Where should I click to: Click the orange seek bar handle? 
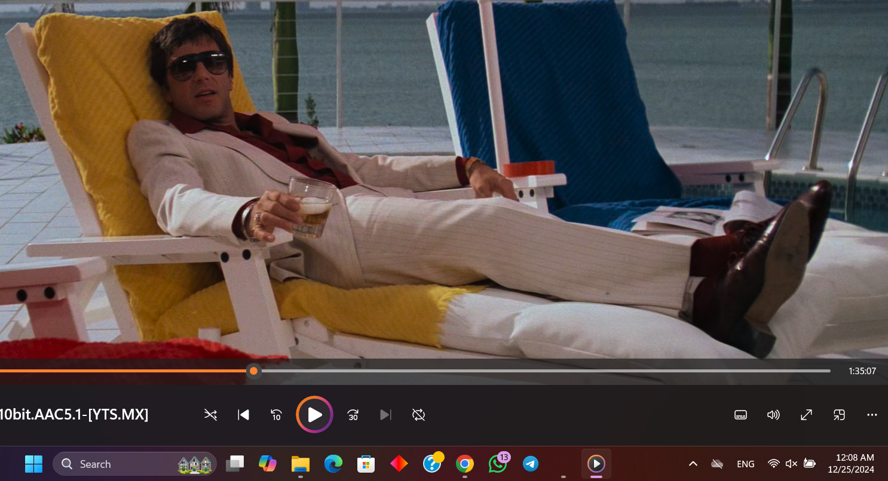(x=254, y=371)
